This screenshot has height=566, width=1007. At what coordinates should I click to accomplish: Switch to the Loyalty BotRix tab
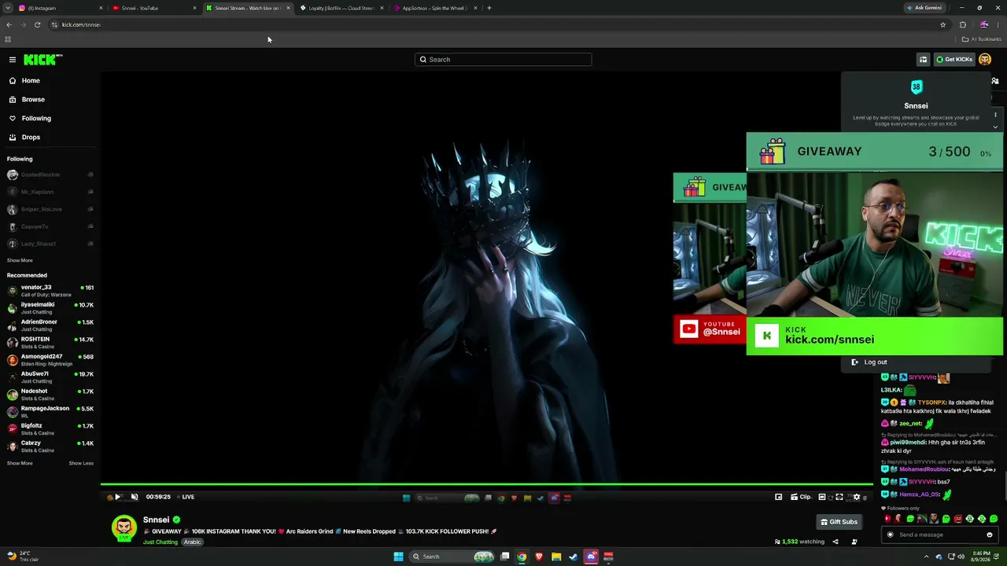tap(341, 8)
